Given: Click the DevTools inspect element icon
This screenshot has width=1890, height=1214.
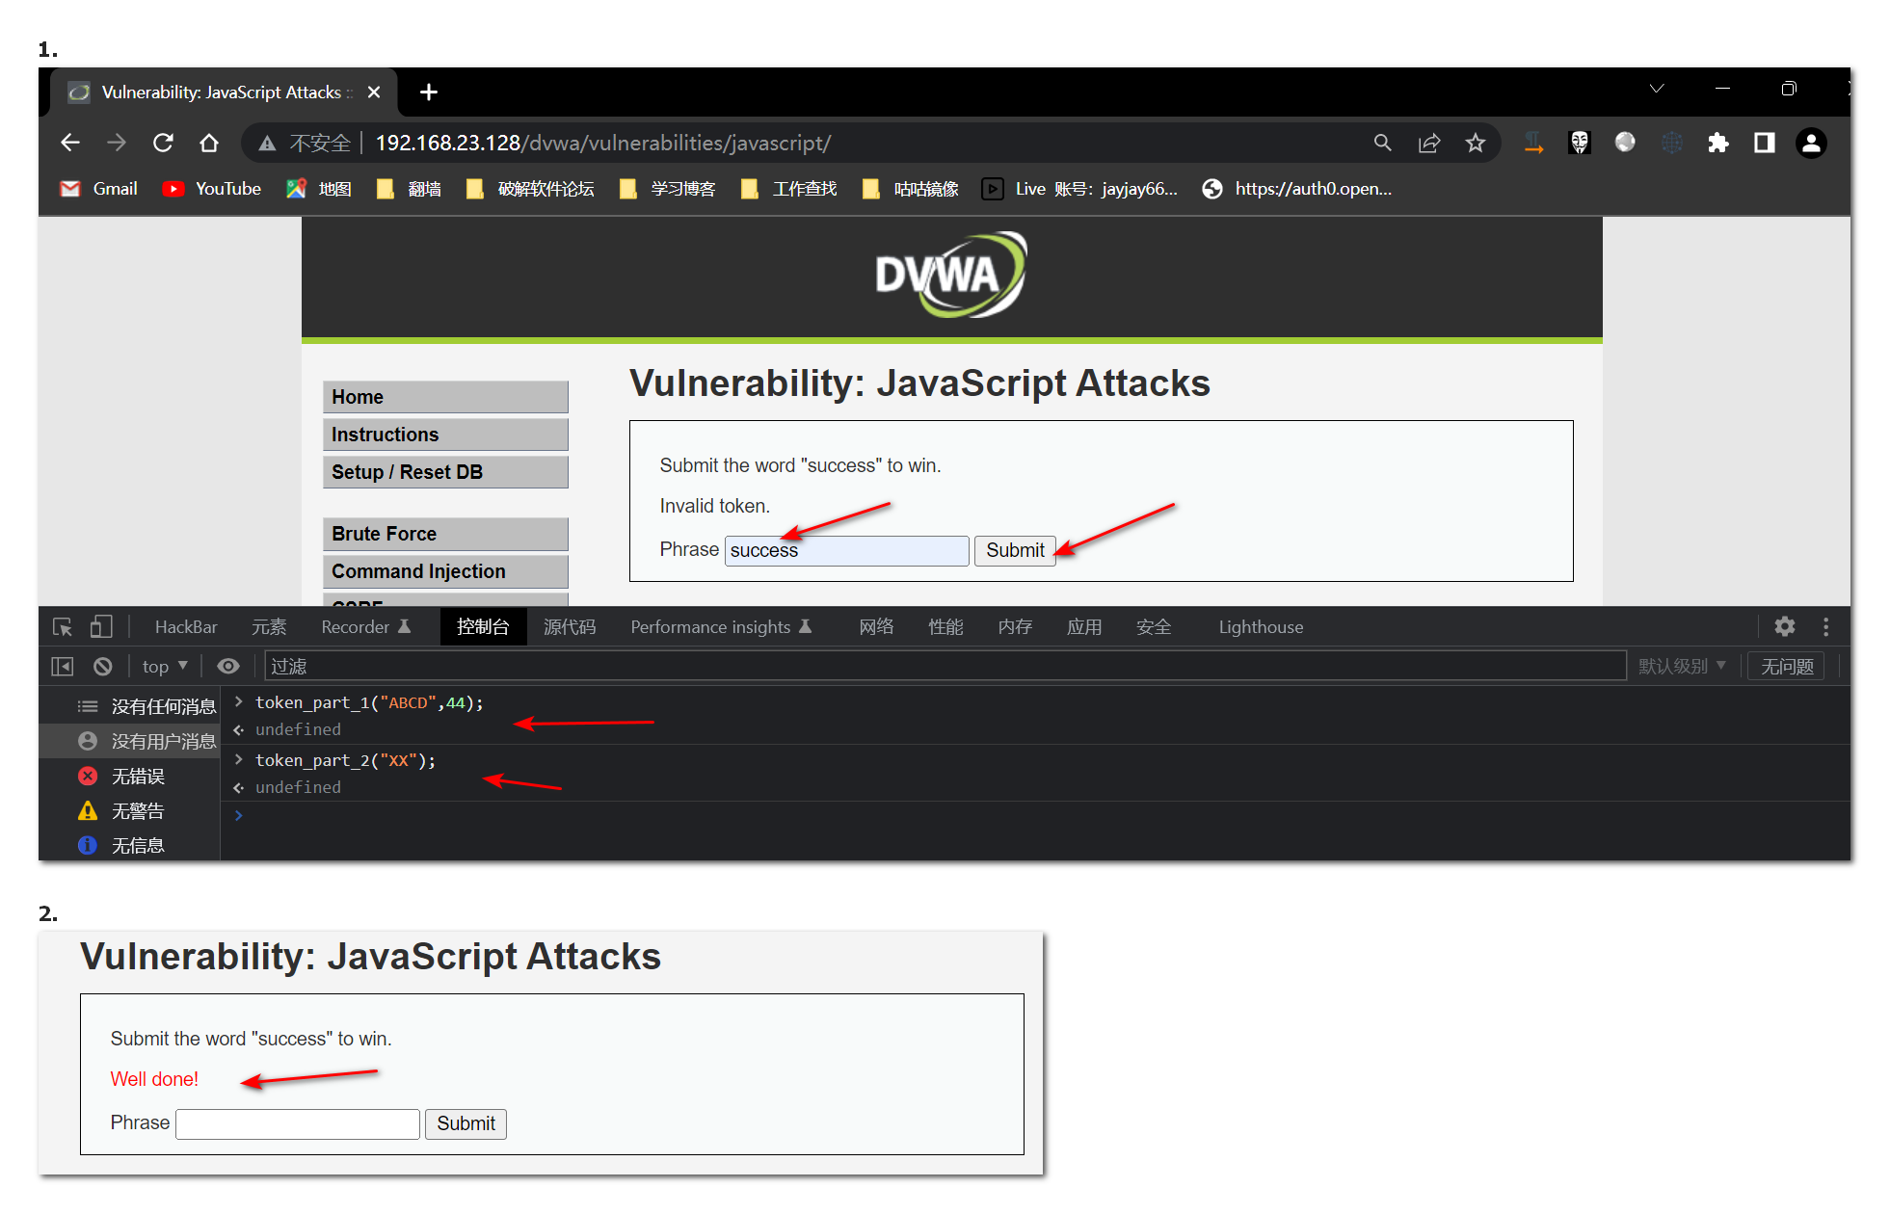Looking at the screenshot, I should 63,627.
